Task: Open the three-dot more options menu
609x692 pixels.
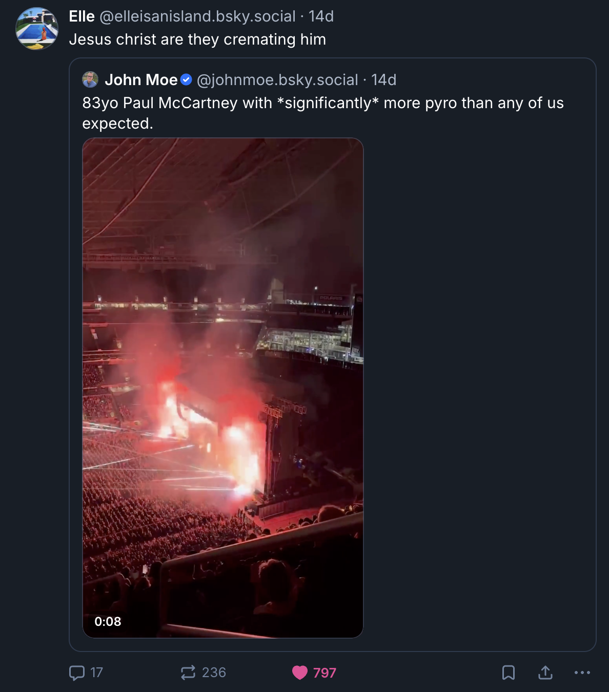Action: click(x=582, y=673)
